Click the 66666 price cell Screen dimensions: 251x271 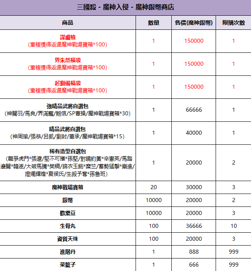point(194,110)
